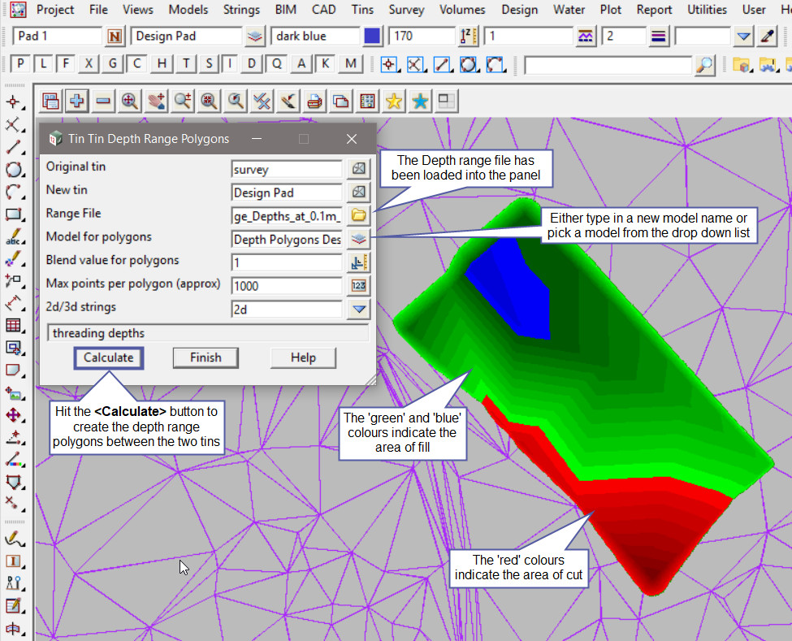
Task: Click the print icon in view toolbar
Action: coord(315,101)
